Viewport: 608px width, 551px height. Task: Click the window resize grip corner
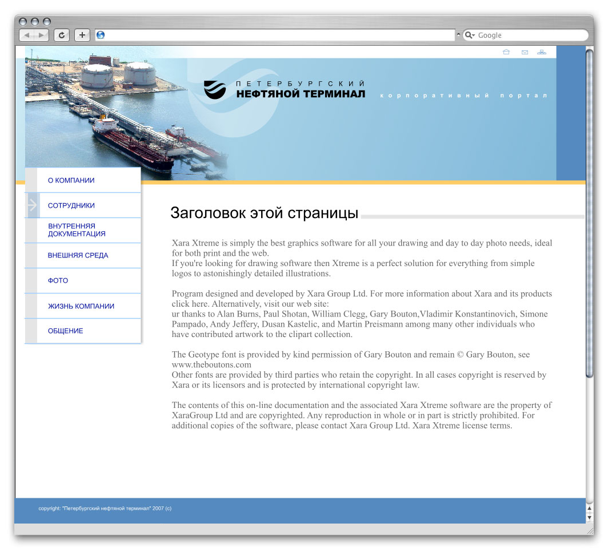point(590,530)
